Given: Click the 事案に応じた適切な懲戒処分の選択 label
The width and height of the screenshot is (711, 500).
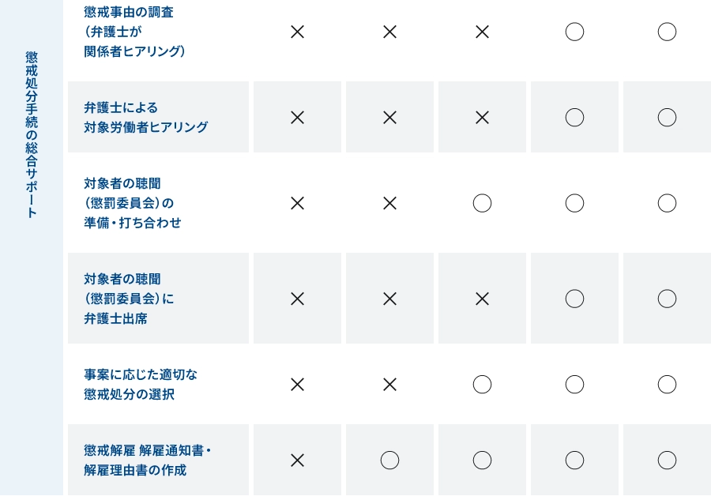Looking at the screenshot, I should click(x=141, y=384).
